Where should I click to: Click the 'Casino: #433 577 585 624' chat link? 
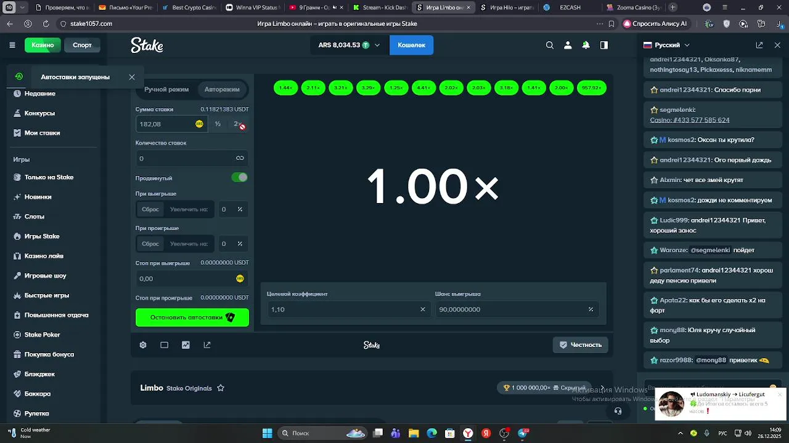click(689, 120)
